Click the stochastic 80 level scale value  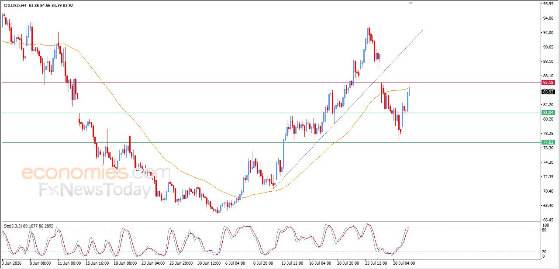pyautogui.click(x=545, y=230)
